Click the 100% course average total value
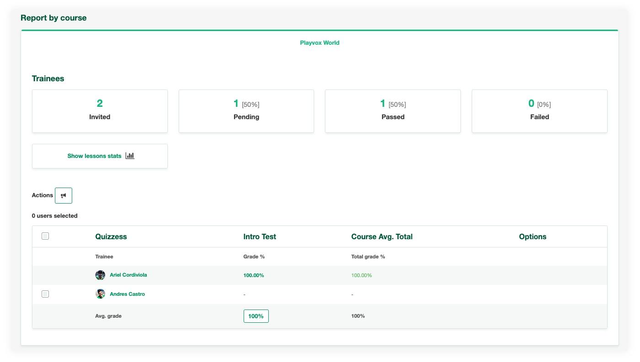 click(x=358, y=316)
